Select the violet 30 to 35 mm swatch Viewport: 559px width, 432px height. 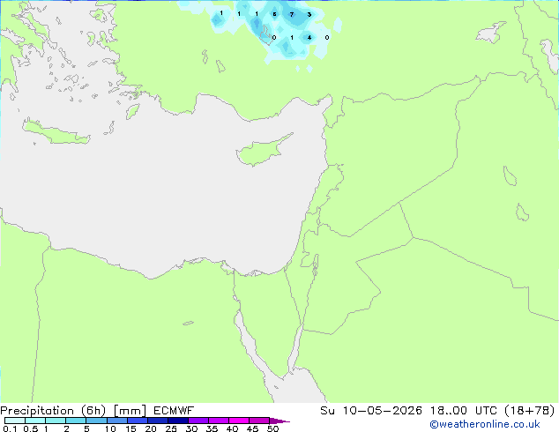click(x=198, y=421)
